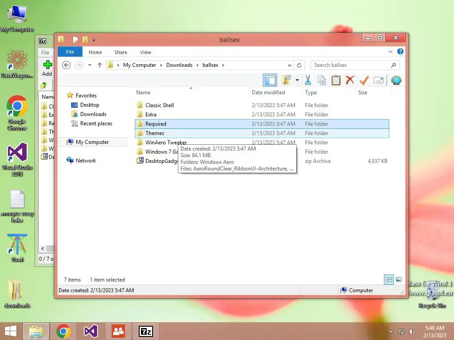The image size is (454, 340).
Task: Switch to large icons view in status bar
Action: (399, 279)
